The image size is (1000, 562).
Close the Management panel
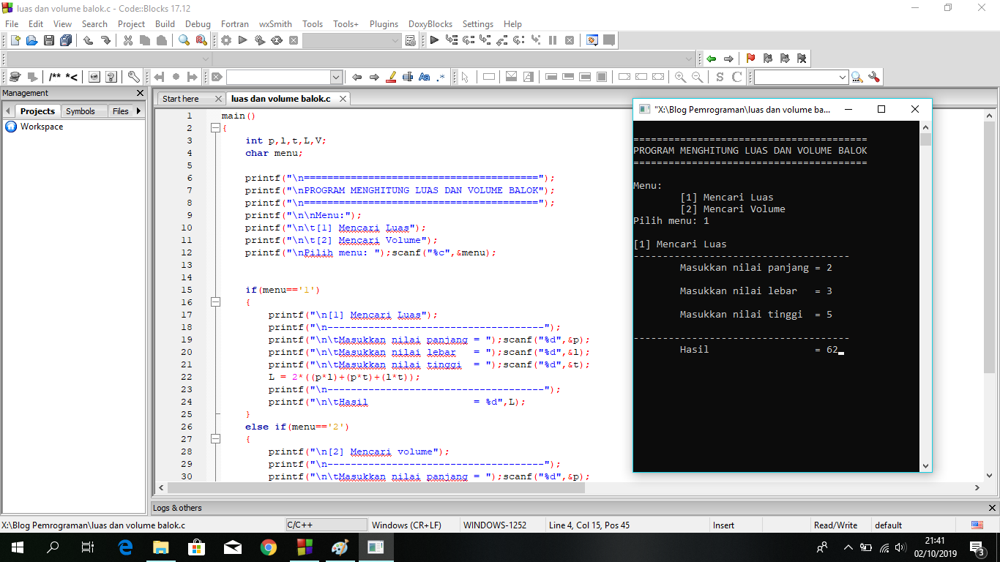[141, 93]
